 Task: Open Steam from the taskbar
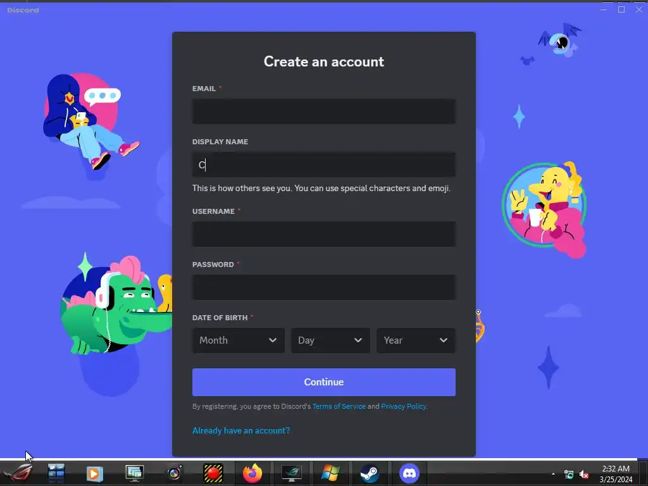369,473
